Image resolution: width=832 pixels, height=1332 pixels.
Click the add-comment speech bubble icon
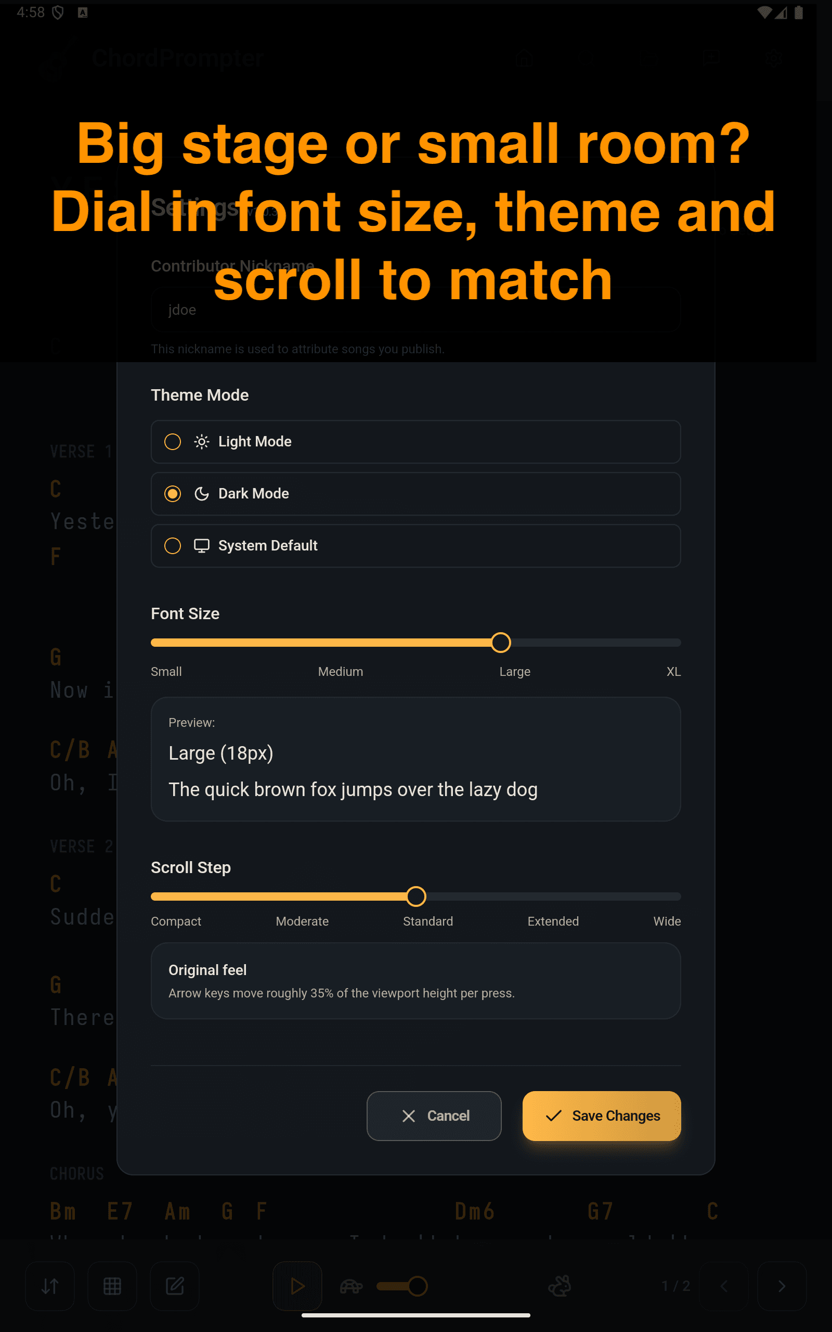[711, 58]
